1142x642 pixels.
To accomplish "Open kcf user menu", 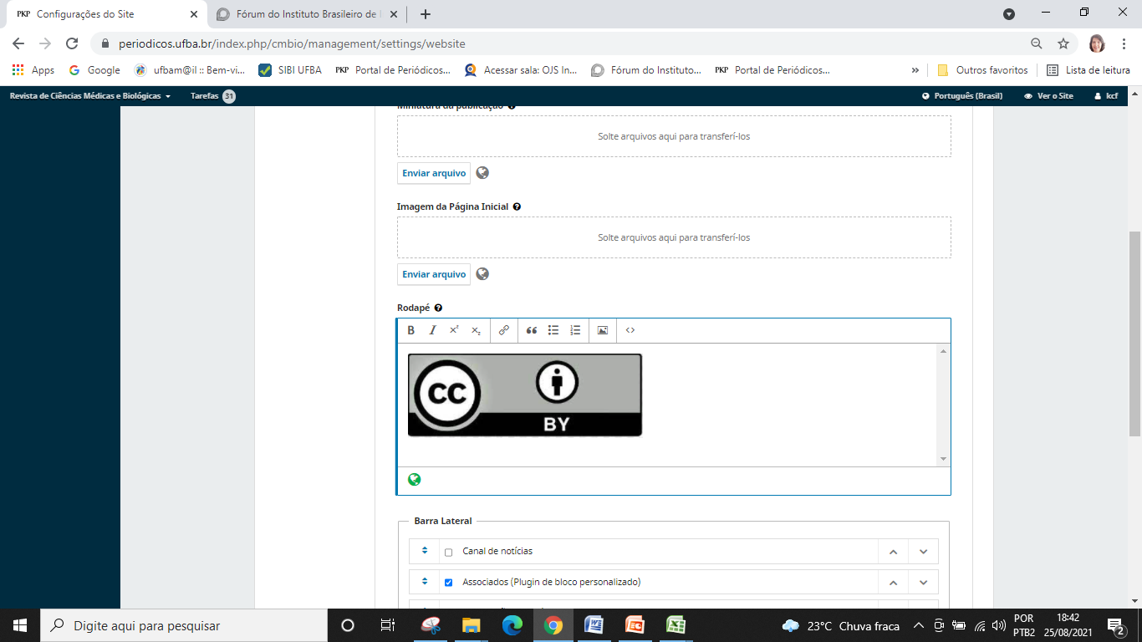I will [x=1106, y=96].
